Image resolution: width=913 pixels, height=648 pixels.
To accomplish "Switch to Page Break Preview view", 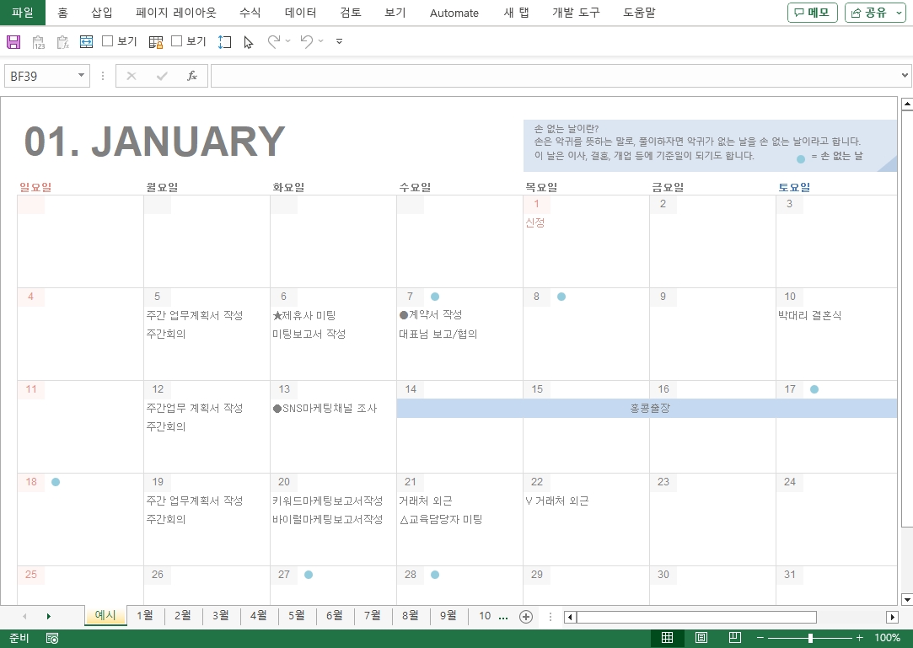I will [x=734, y=638].
